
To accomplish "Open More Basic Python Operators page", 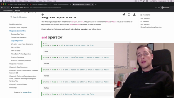I will pyautogui.click(x=21, y=54).
